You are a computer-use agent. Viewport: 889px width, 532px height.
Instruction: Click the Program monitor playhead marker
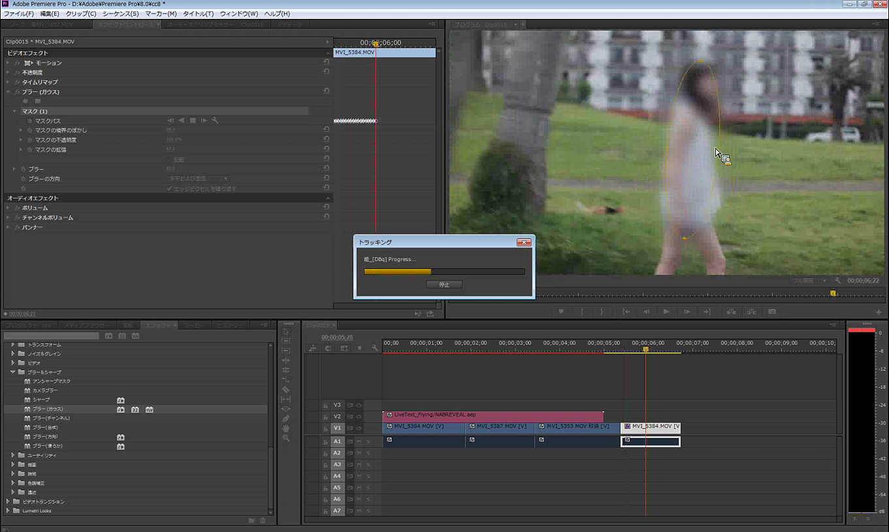[x=833, y=293]
